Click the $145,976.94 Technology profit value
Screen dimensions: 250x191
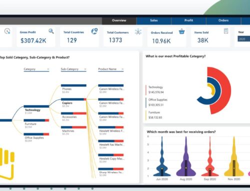pos(156,92)
